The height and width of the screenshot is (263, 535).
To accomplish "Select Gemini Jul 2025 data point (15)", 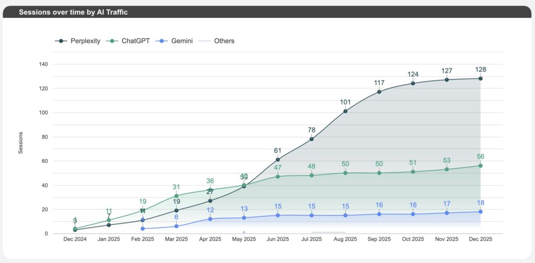I will 311,215.
